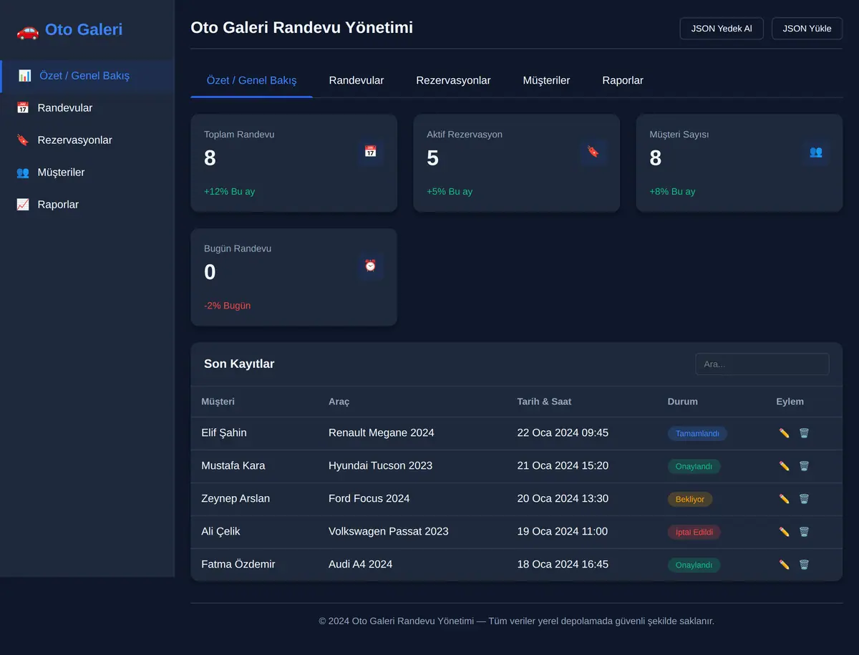Switch to the Randevular tab
Screen dimensions: 859x655
[x=356, y=80]
